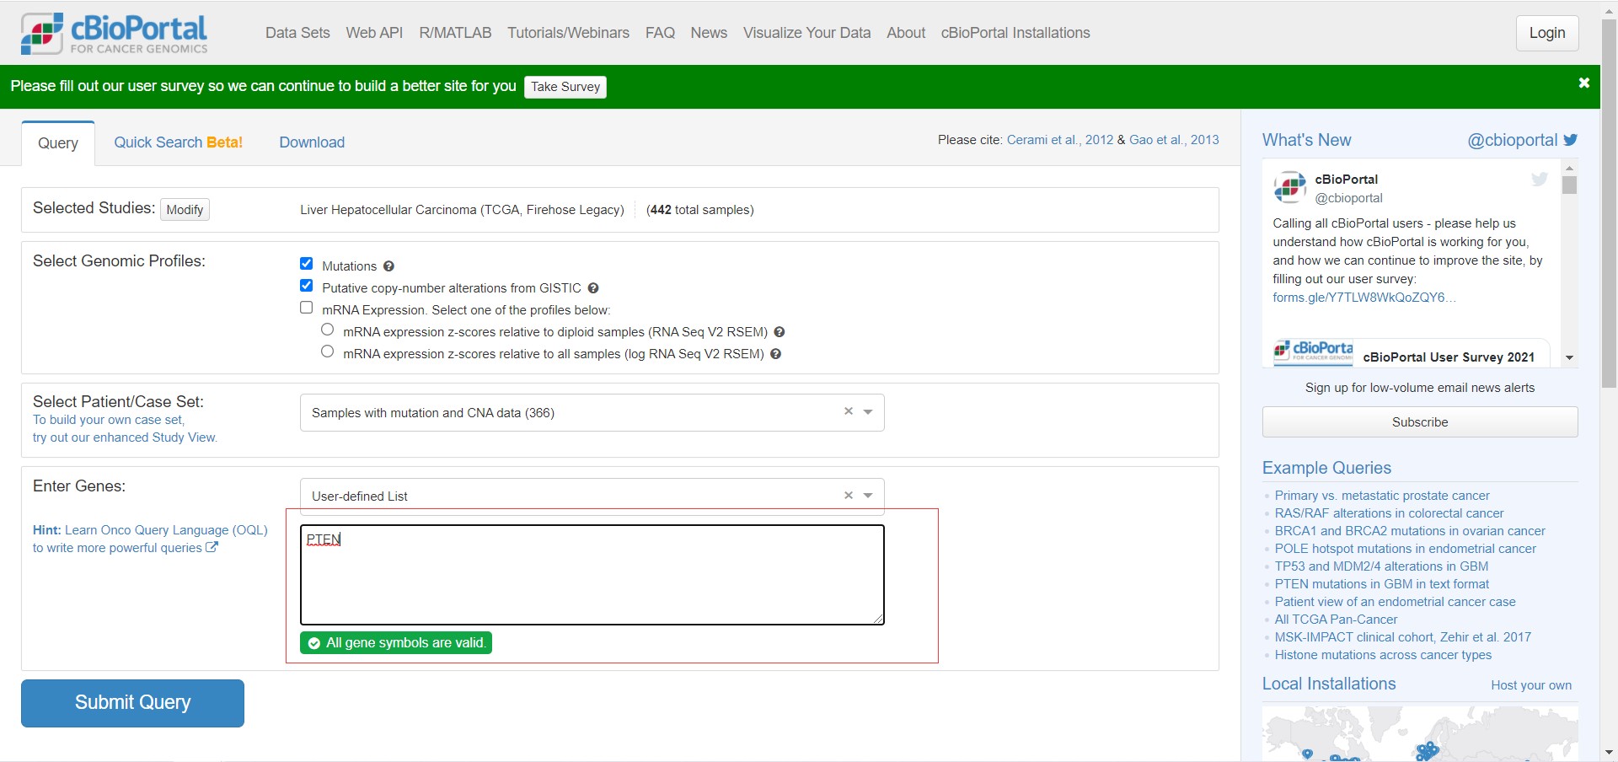The height and width of the screenshot is (762, 1618).
Task: Open Primary vs. metastatic prostate cancer query
Action: pyautogui.click(x=1382, y=496)
